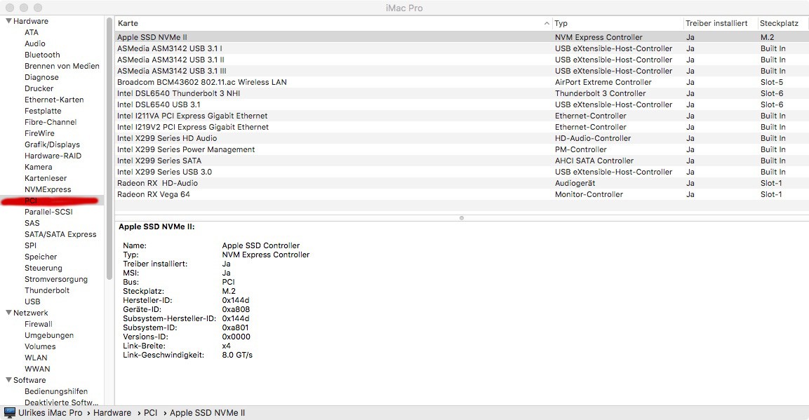Select Brennen von Medien entry
This screenshot has height=420, width=809.
(62, 66)
